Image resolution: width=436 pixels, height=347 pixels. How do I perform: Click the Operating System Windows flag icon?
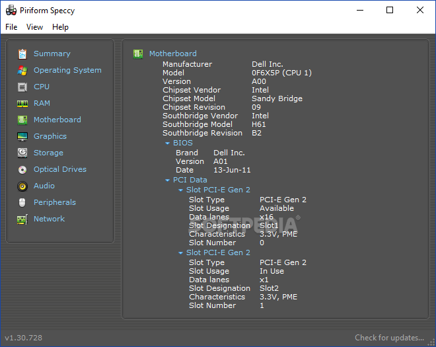[22, 71]
